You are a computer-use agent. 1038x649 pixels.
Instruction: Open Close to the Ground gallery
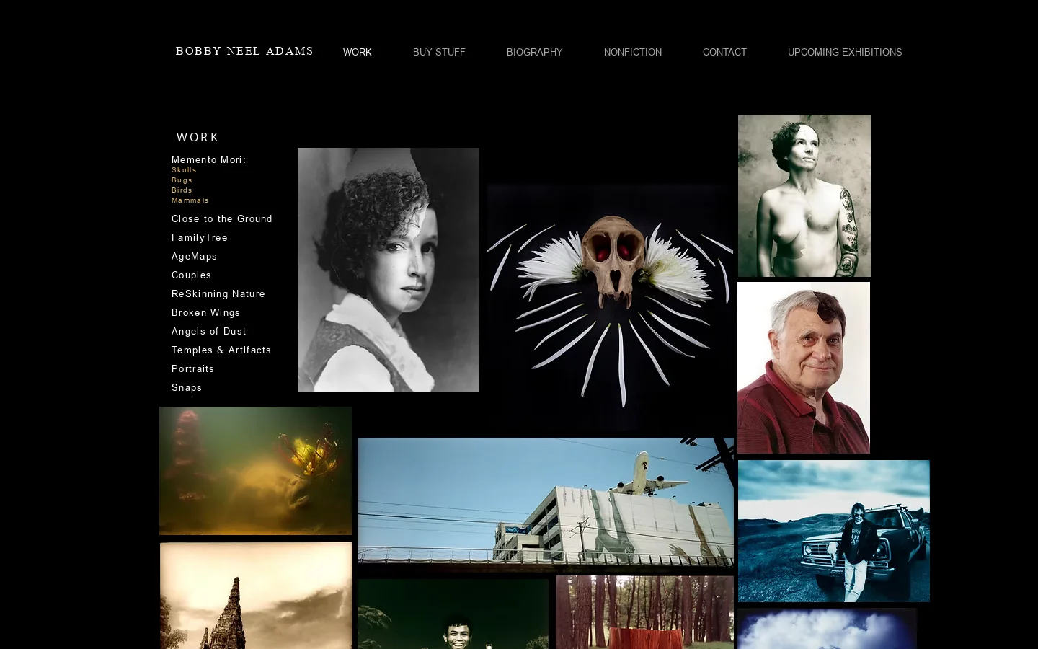222,218
